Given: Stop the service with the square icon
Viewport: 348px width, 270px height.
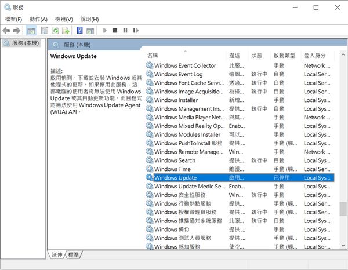Looking at the screenshot, I should pos(115,30).
